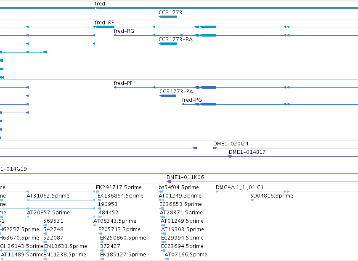Click the DME1-020I24 BAC end marker

point(215,148)
